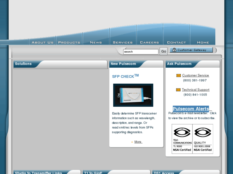The image size is (233, 174).
Task: Open the Services navigation tab
Action: 123,42
